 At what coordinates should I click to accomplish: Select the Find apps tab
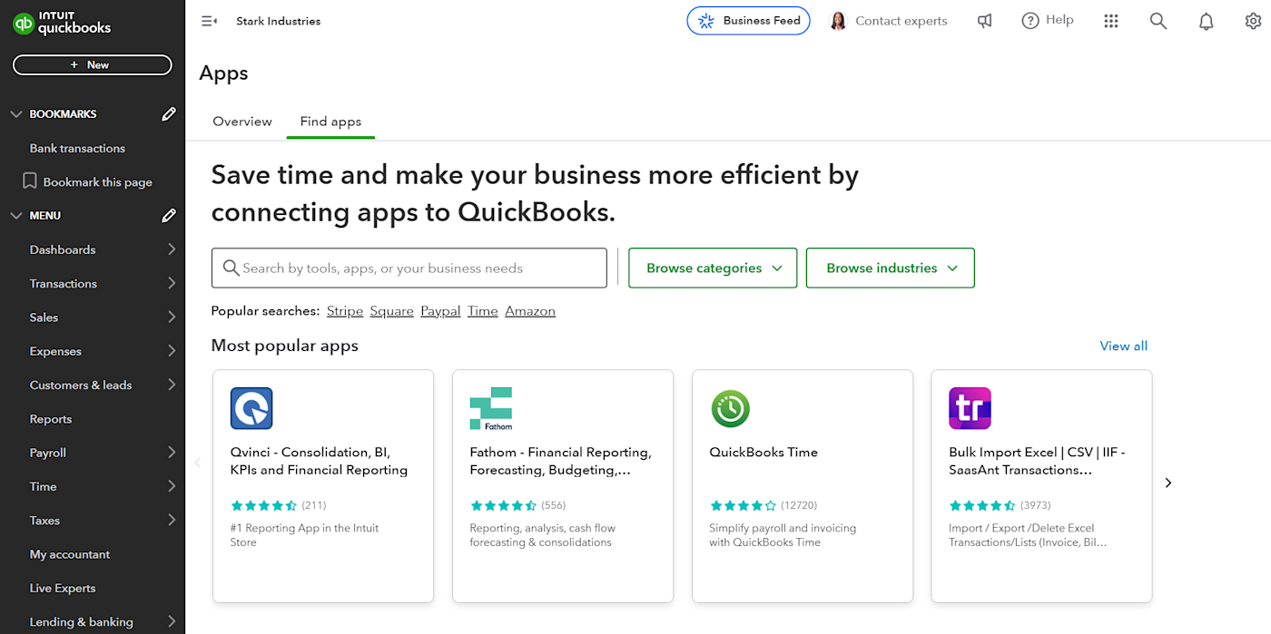tap(330, 122)
